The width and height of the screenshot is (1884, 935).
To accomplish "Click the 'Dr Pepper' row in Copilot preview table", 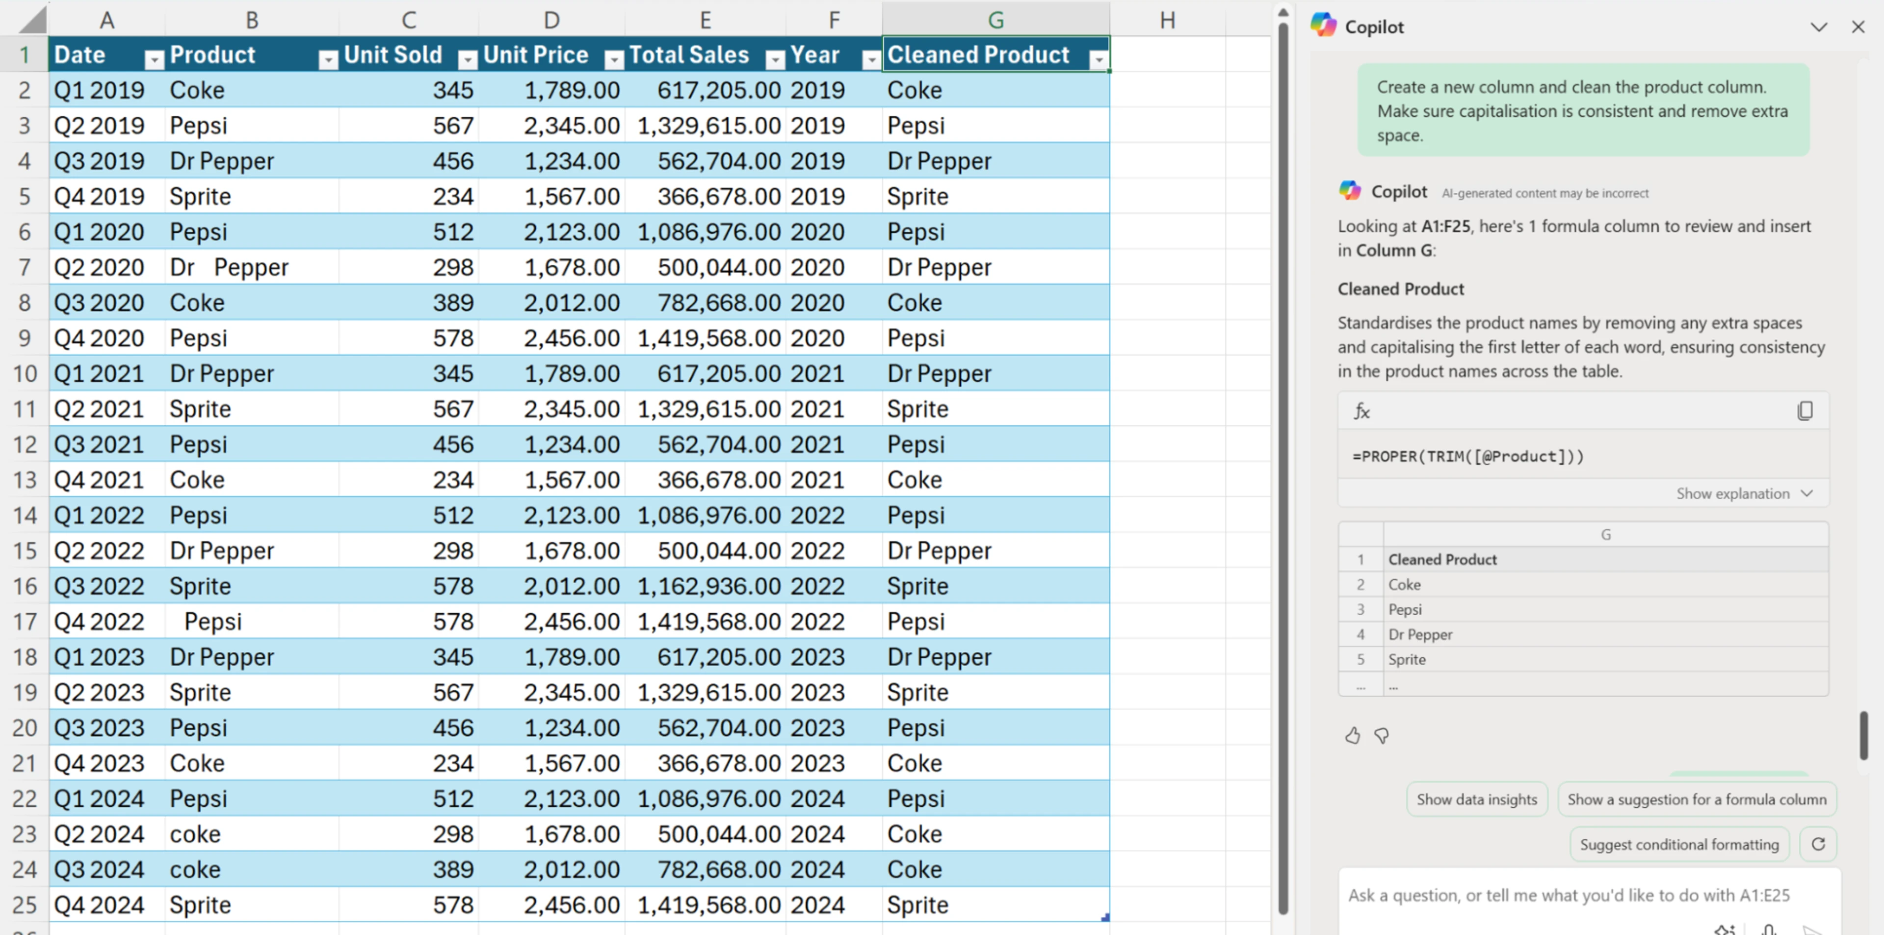I will click(x=1583, y=635).
